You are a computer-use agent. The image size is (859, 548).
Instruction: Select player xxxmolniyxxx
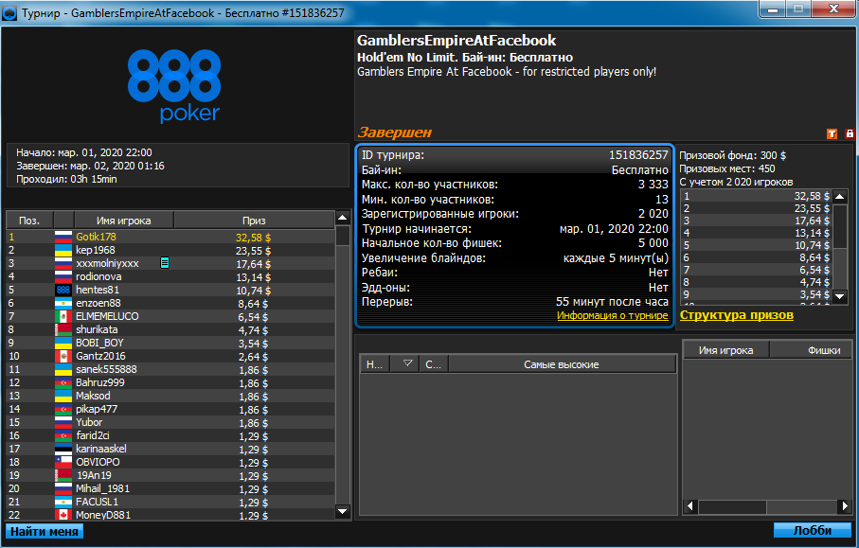pos(170,263)
